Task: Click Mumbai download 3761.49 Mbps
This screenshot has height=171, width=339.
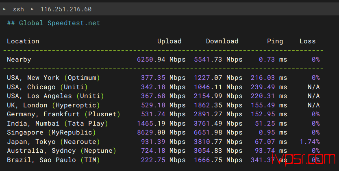Action: pyautogui.click(x=218, y=123)
